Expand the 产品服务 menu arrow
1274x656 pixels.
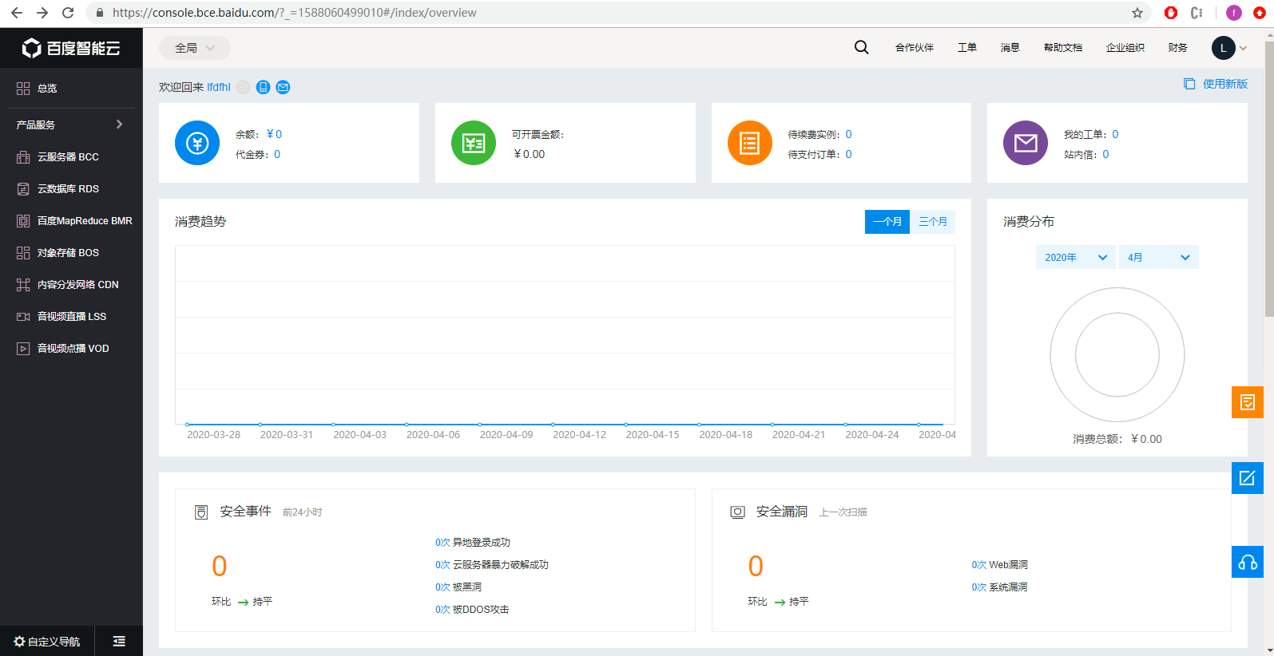[119, 124]
